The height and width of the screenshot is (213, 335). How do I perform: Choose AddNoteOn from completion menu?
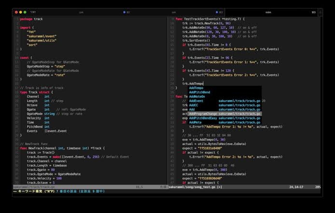click(x=197, y=97)
